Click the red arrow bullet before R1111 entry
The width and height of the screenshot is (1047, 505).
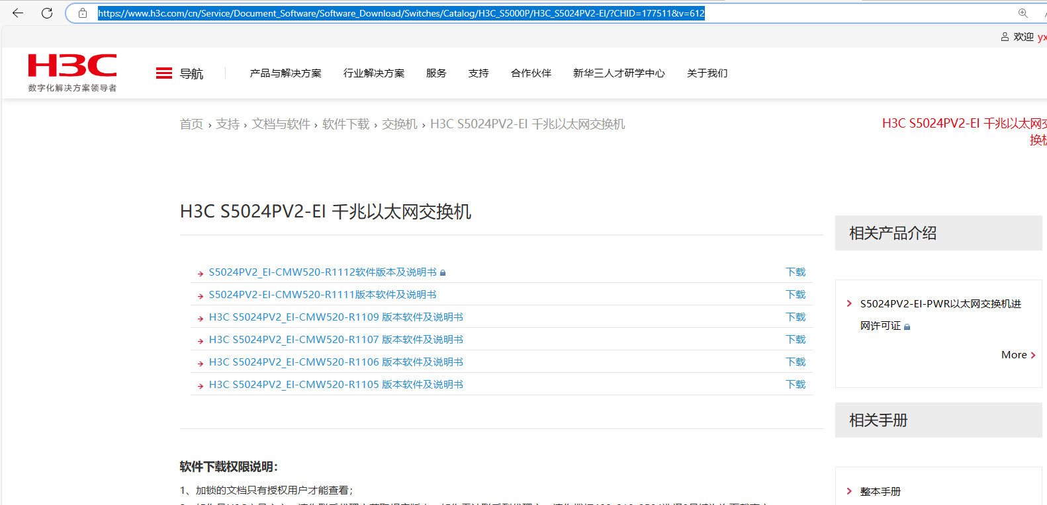(201, 296)
